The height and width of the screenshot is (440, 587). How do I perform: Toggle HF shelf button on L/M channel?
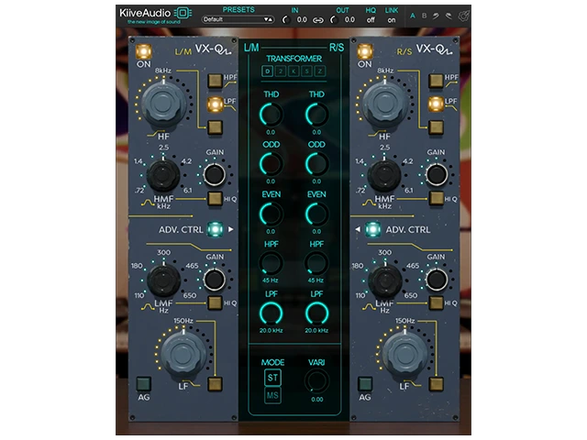215,127
